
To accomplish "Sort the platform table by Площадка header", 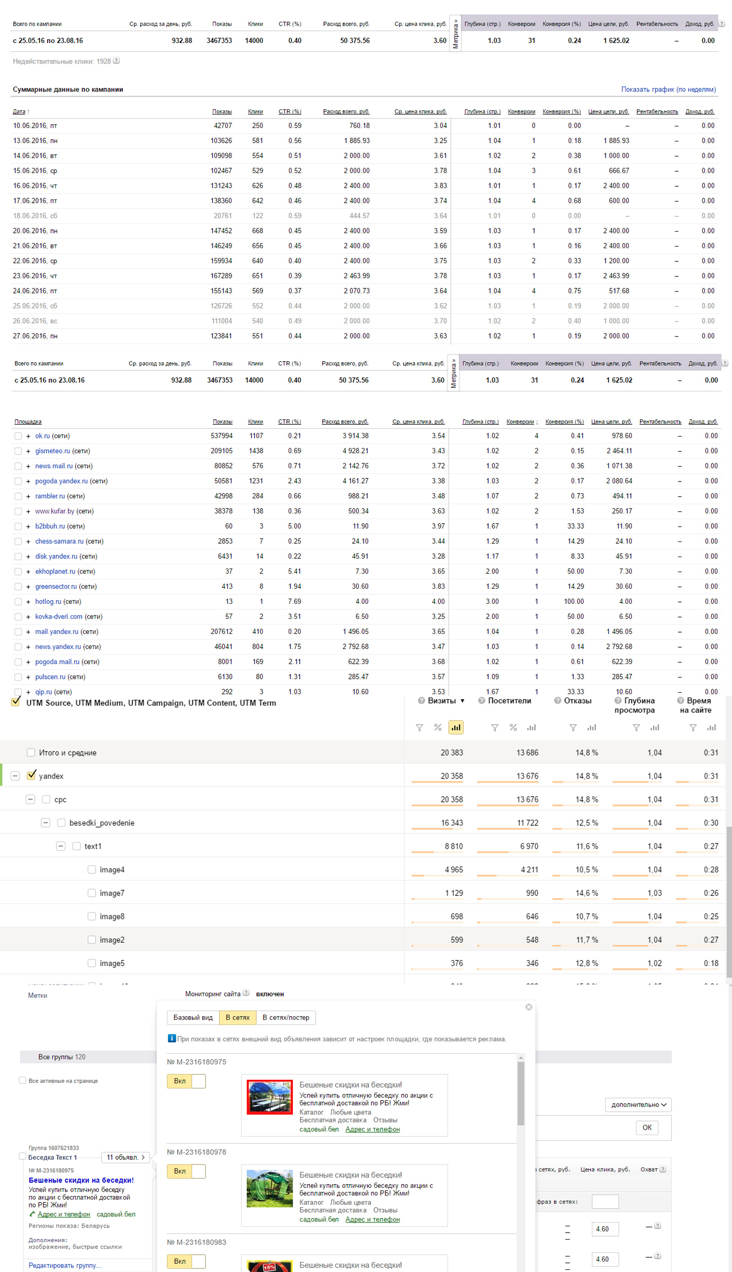I will (x=28, y=422).
